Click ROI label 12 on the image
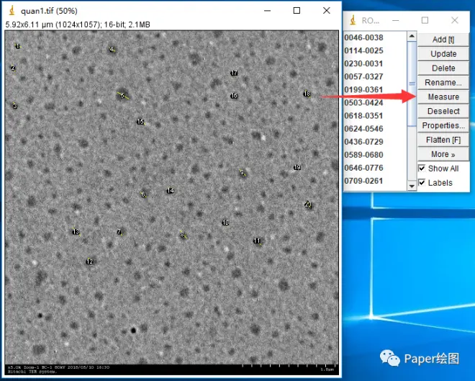Image resolution: width=475 pixels, height=381 pixels. [x=90, y=261]
